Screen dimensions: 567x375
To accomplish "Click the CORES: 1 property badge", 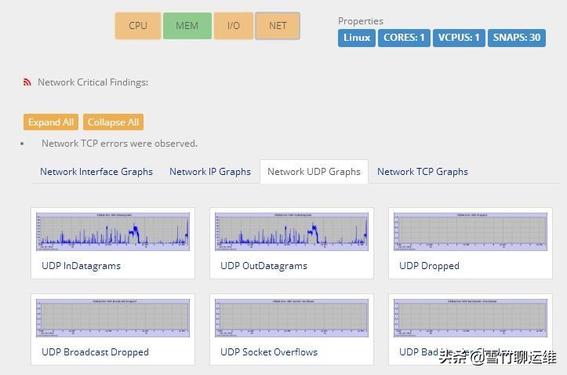I will click(405, 38).
